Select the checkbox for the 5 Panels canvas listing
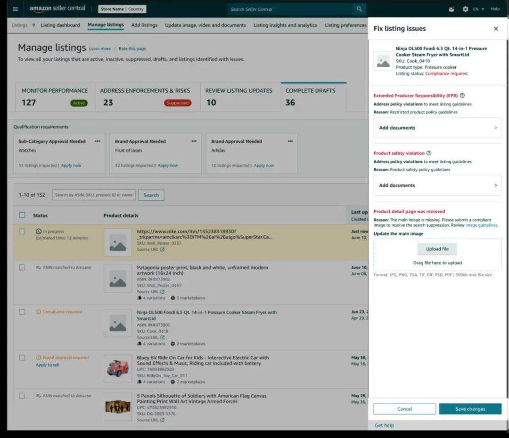Screen dimensions: 509x438 (22, 396)
